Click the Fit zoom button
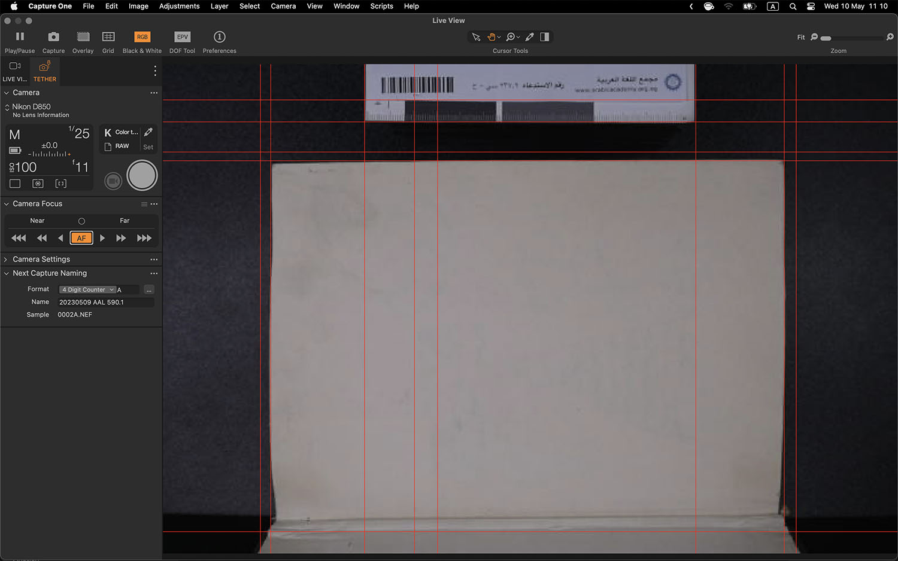The width and height of the screenshot is (898, 561). [x=801, y=37]
